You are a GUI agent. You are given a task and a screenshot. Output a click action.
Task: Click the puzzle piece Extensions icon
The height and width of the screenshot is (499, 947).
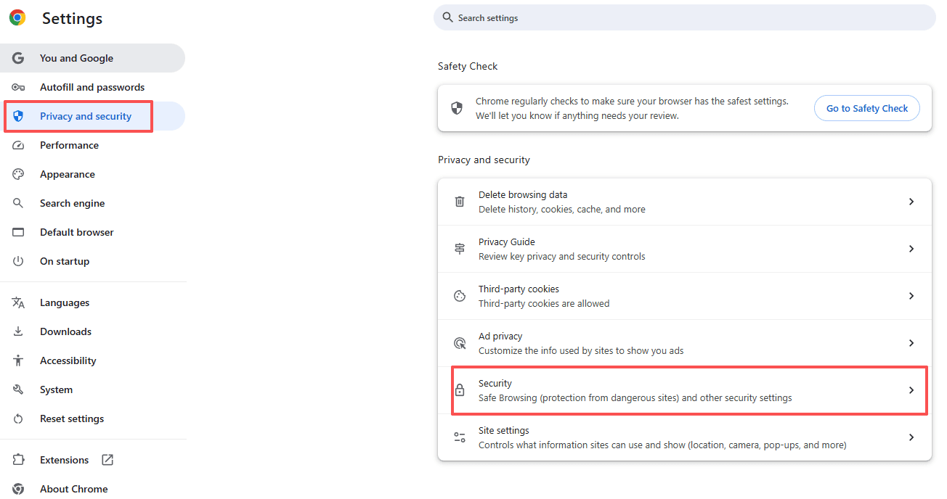[18, 460]
